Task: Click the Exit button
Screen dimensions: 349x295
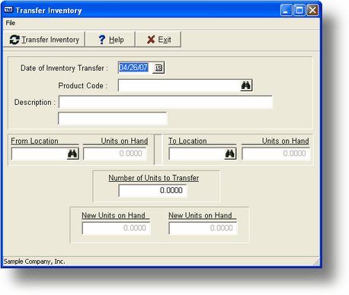Action: [158, 40]
